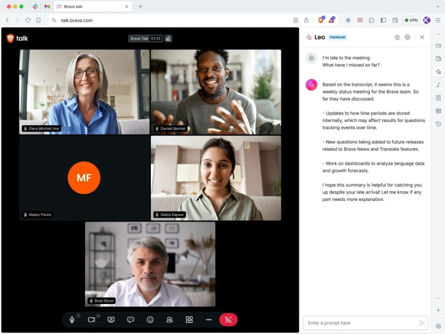Image resolution: width=445 pixels, height=334 pixels.
Task: Toggle the VPN button
Action: (411, 20)
